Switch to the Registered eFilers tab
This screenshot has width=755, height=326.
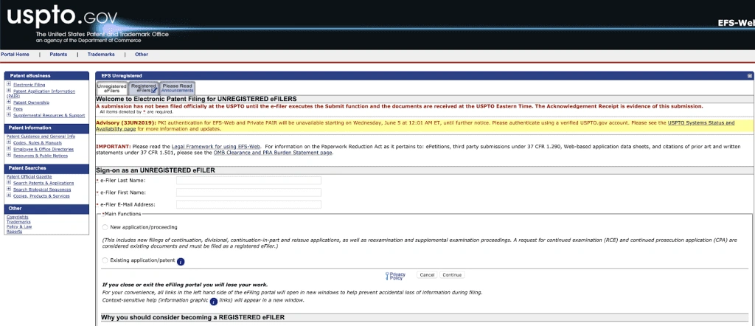click(x=144, y=88)
